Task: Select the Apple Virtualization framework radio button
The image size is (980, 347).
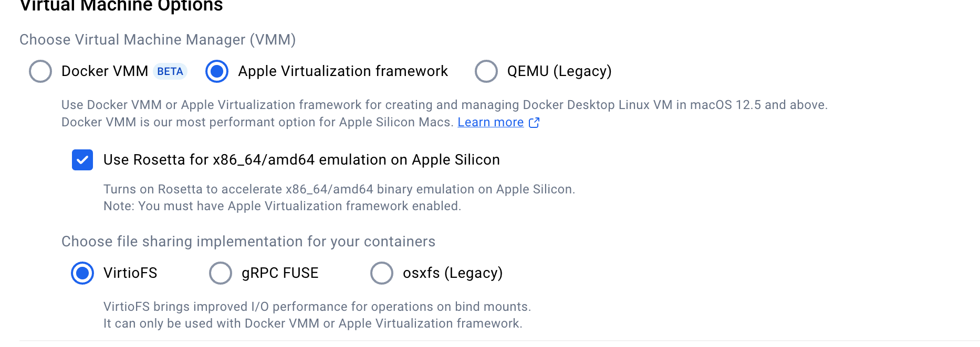Action: point(217,71)
